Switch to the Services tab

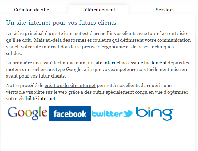[165, 10]
